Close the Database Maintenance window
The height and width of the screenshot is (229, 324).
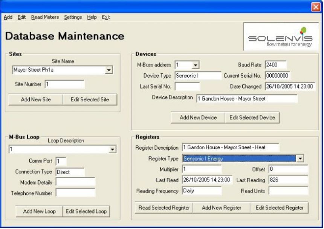316,7
